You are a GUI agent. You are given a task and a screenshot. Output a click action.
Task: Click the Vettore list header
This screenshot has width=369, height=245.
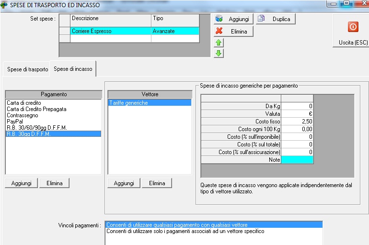150,94
